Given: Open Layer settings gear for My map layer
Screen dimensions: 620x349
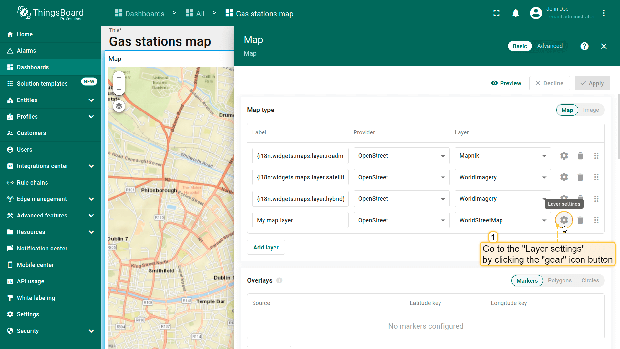Looking at the screenshot, I should coord(564,220).
